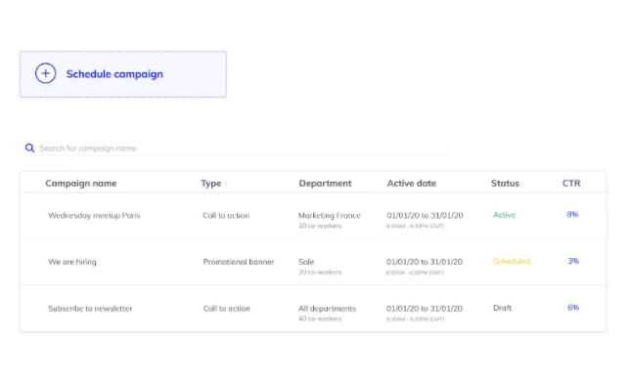The height and width of the screenshot is (379, 632).
Task: Click the 3% CTR value
Action: pos(573,261)
